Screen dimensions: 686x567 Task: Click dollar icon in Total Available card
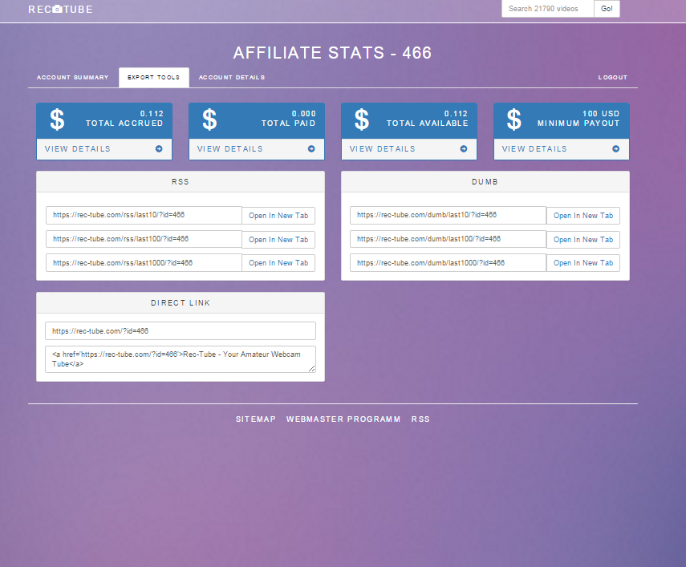[362, 119]
